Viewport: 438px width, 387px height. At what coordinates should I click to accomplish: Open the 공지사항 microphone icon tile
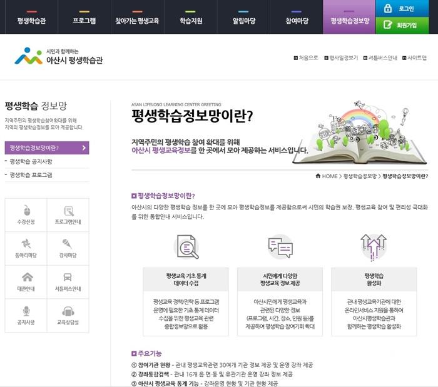[x=26, y=316]
